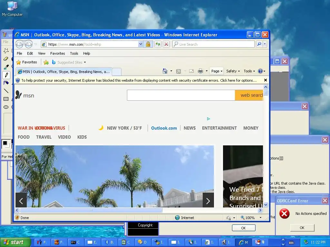
Task: Open the Page menu dropdown
Action: pyautogui.click(x=217, y=71)
